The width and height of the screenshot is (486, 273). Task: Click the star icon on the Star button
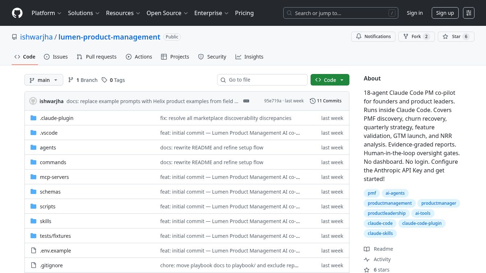coord(445,36)
